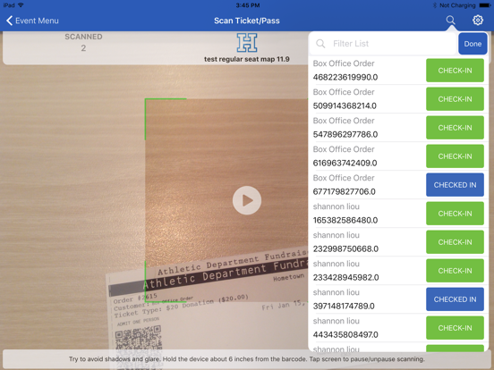Screen dimensions: 494x370
Task: Click the Filter List search field
Action: click(383, 44)
